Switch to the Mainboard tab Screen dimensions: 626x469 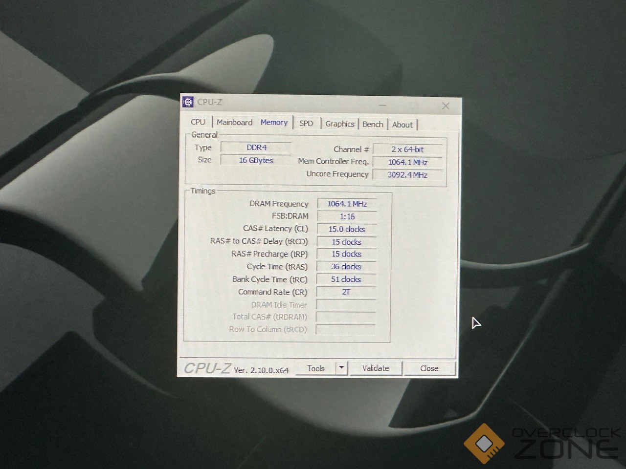tap(235, 122)
